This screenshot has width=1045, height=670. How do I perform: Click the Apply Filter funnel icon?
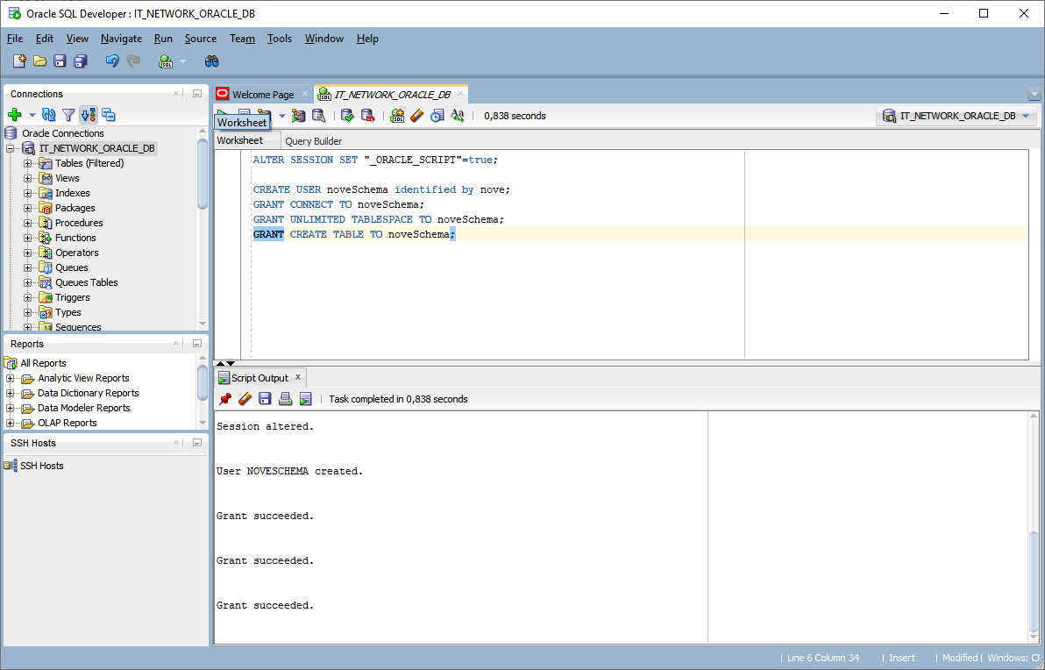click(68, 115)
